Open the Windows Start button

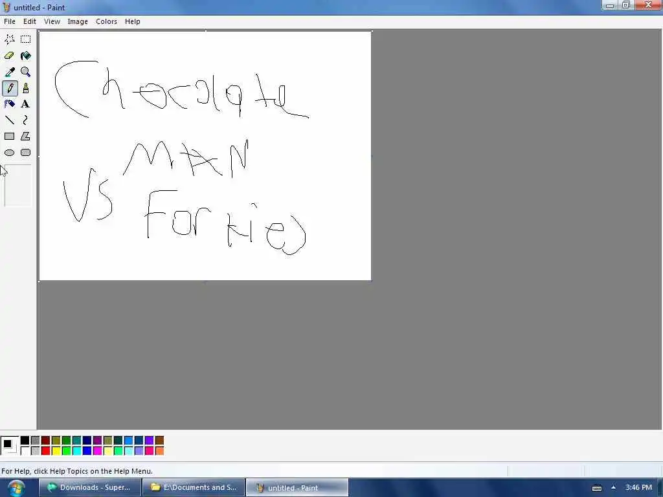coord(16,488)
